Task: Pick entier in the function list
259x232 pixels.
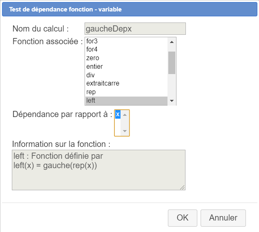Action: tap(126, 66)
